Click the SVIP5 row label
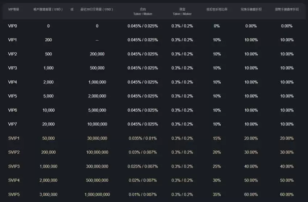 point(14,195)
